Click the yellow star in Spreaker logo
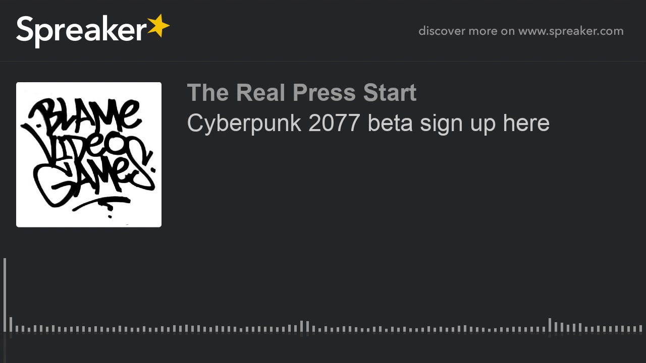This screenshot has width=646, height=363. (158, 26)
